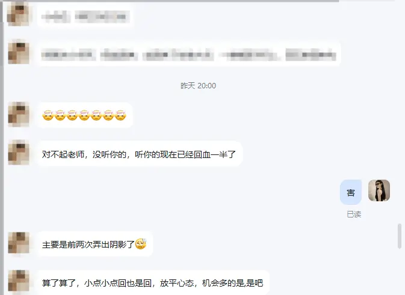
Task: Click the last Sorry emoji in row
Action: [120, 115]
